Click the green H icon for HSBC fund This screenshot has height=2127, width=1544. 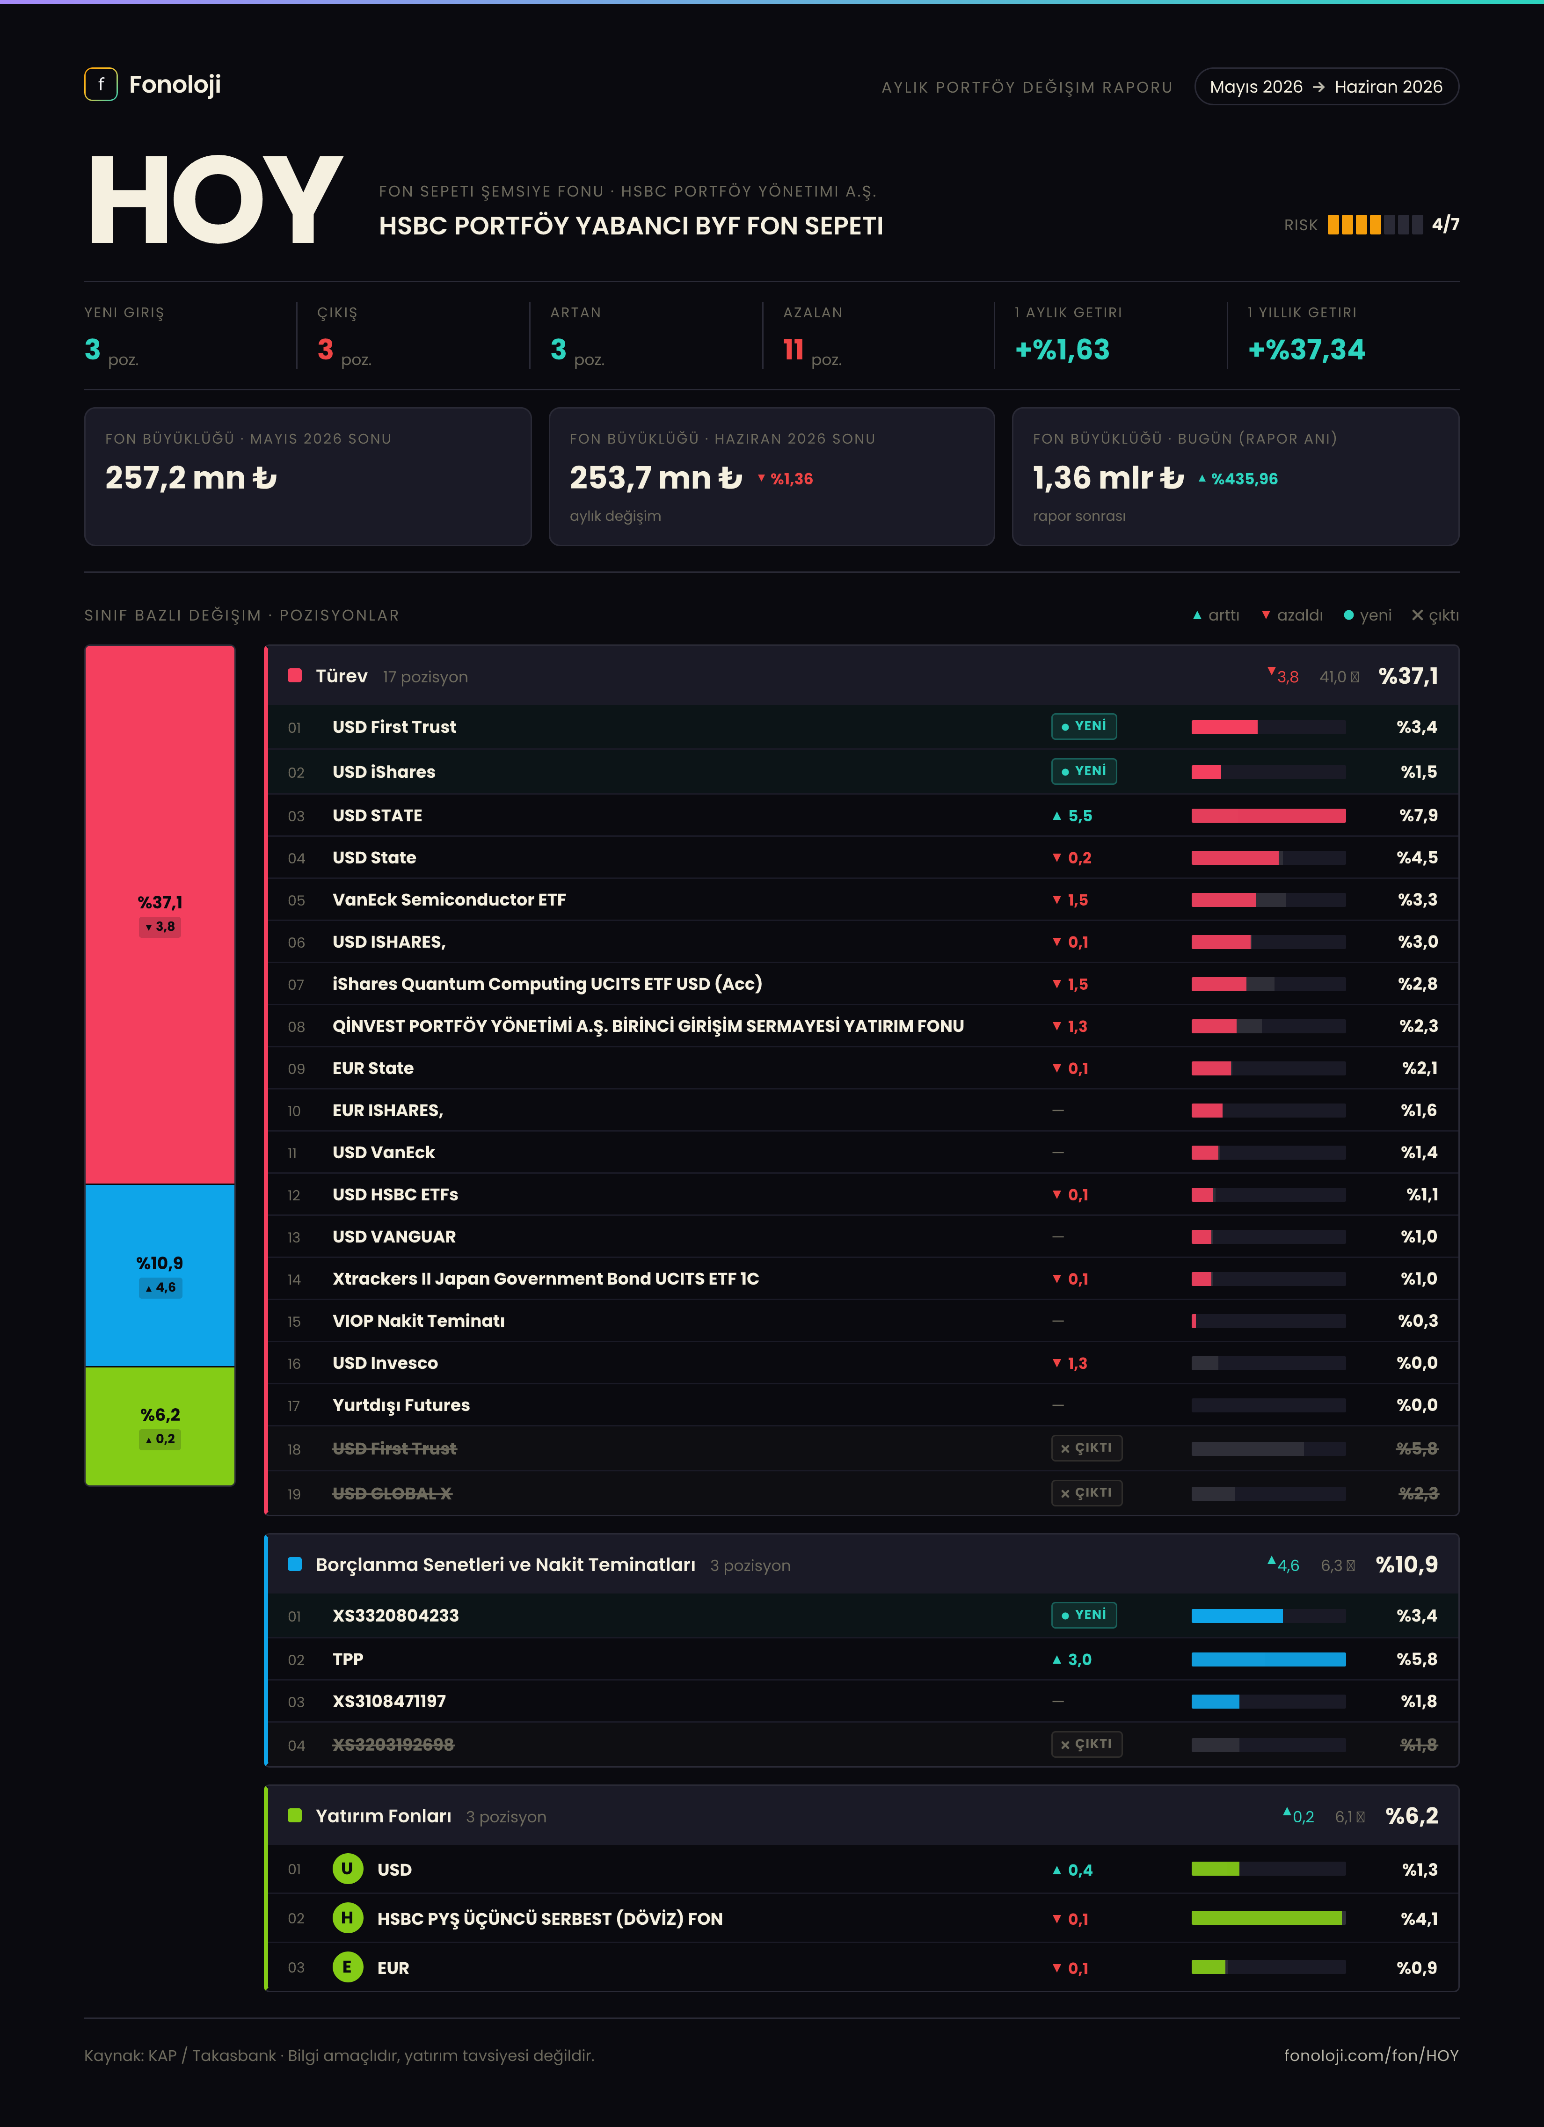click(x=347, y=1918)
